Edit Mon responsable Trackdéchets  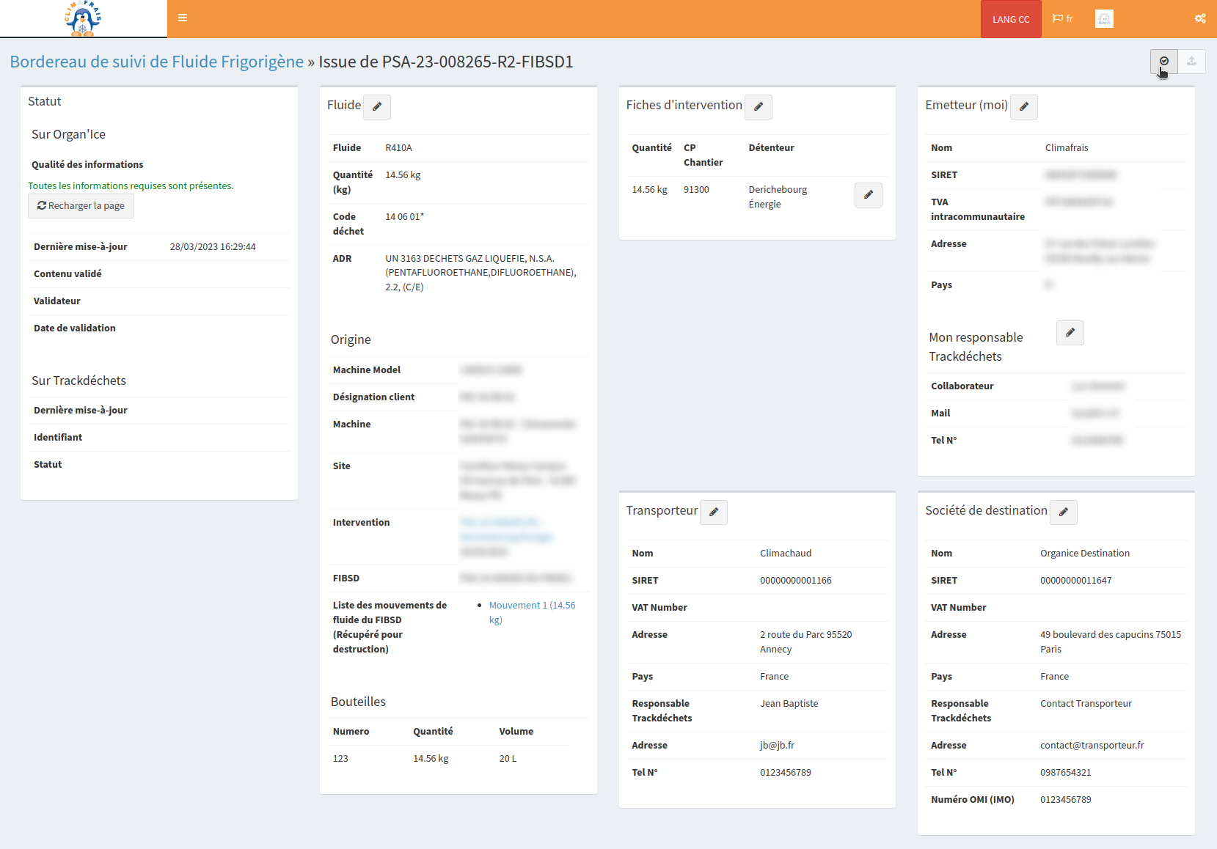point(1070,333)
